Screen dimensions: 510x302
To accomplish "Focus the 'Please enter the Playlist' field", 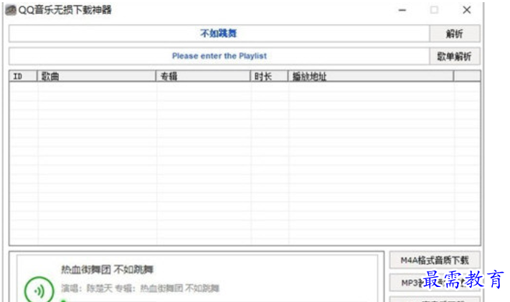I will (x=219, y=56).
